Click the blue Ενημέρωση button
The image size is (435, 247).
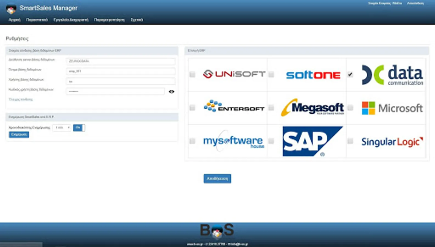pos(19,134)
